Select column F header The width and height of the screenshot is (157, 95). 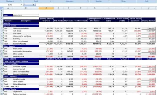[x=80, y=8]
